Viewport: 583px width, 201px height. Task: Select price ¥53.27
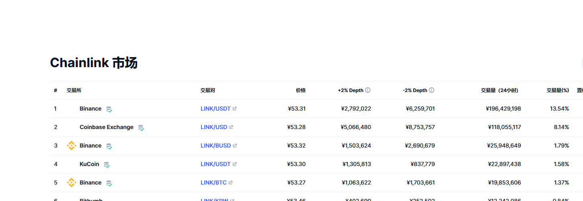(296, 183)
